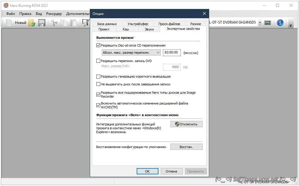
Task: Switch to the 'Кэш' tab
Action: click(x=126, y=29)
